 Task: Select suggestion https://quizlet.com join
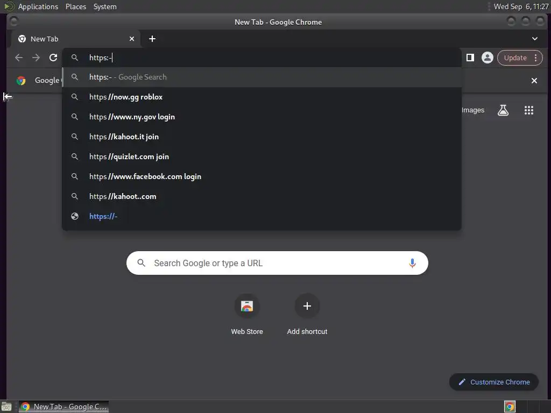coord(262,156)
